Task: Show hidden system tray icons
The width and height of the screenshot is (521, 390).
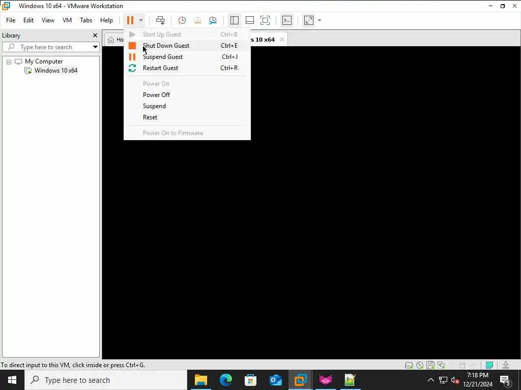Action: pyautogui.click(x=430, y=380)
